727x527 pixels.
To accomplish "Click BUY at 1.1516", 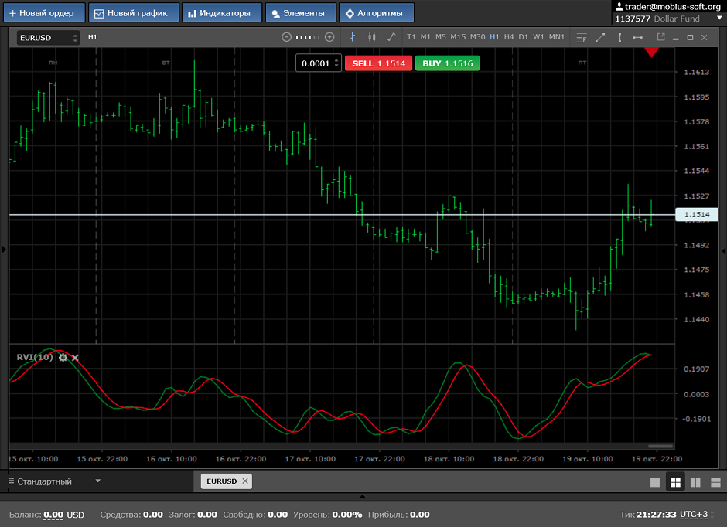I will [x=448, y=63].
